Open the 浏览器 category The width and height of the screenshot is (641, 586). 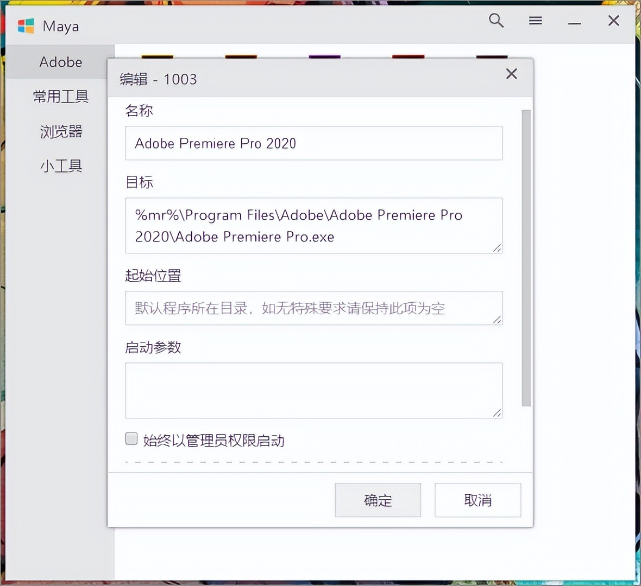[61, 131]
